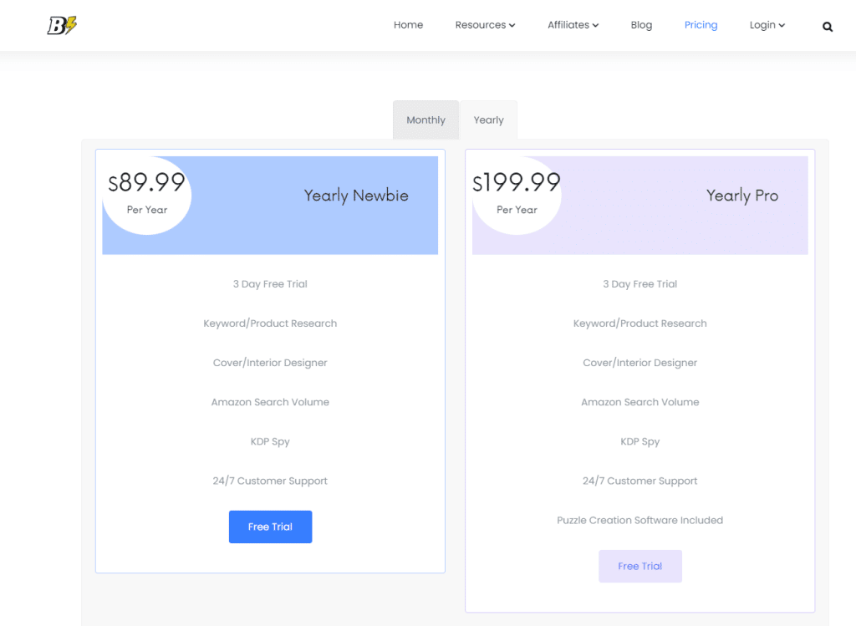The image size is (856, 626).
Task: Start Free Trial for Yearly Pro
Action: pos(639,566)
